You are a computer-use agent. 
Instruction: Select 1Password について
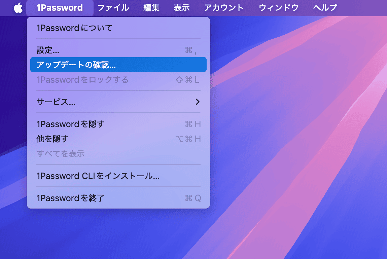118,28
